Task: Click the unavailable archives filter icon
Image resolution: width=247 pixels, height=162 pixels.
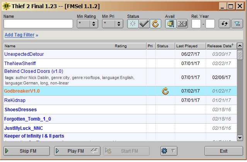Action: pos(182,24)
